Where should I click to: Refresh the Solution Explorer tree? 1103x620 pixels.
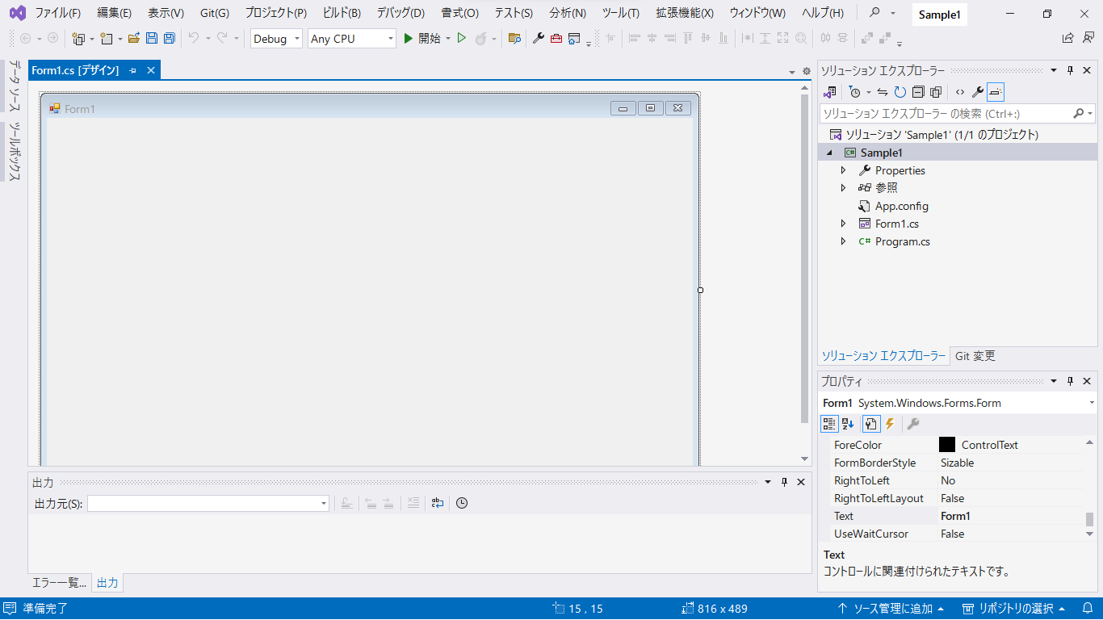pyautogui.click(x=900, y=92)
